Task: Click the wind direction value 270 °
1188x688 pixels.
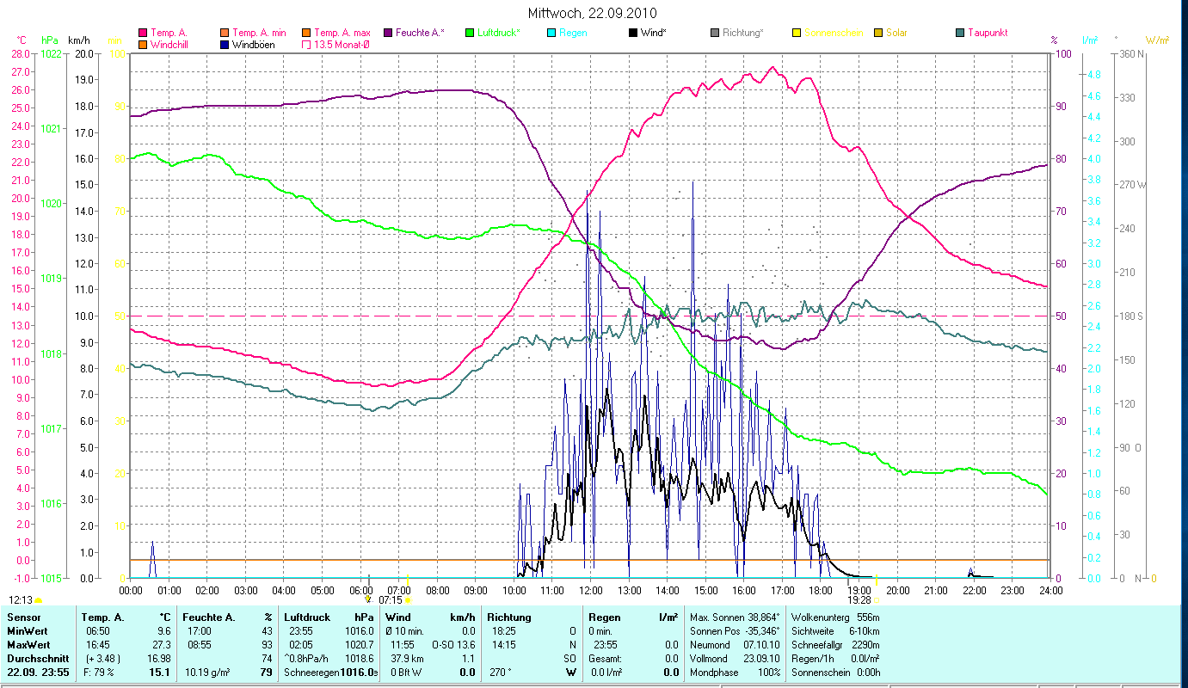Action: pos(500,673)
